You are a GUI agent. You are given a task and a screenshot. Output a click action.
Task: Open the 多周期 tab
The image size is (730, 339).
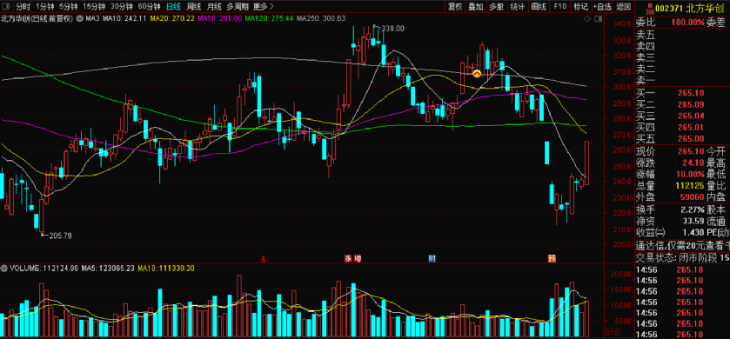tap(238, 6)
